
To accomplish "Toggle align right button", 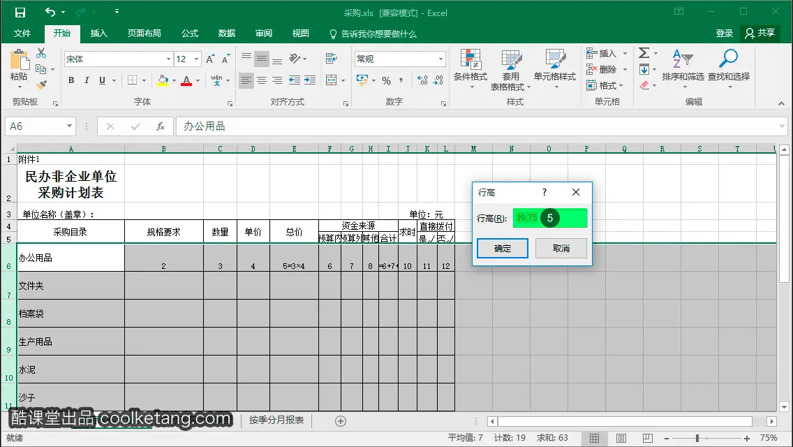I will coord(277,80).
